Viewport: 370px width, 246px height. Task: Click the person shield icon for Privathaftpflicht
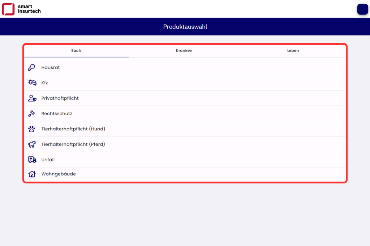pyautogui.click(x=32, y=98)
